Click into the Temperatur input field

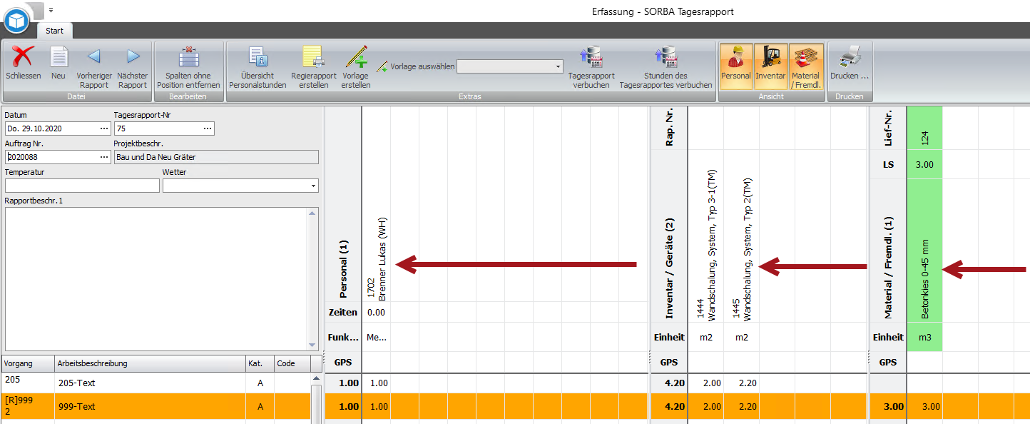pos(82,186)
